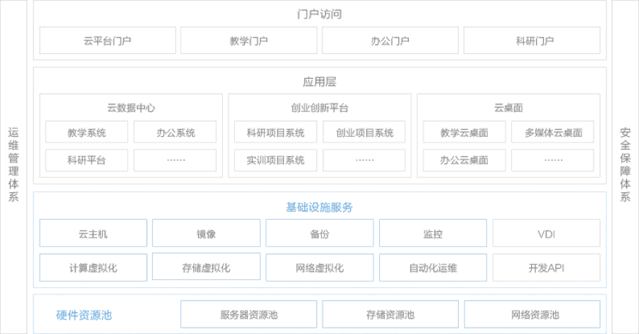Click the 教学系统 box

point(87,133)
